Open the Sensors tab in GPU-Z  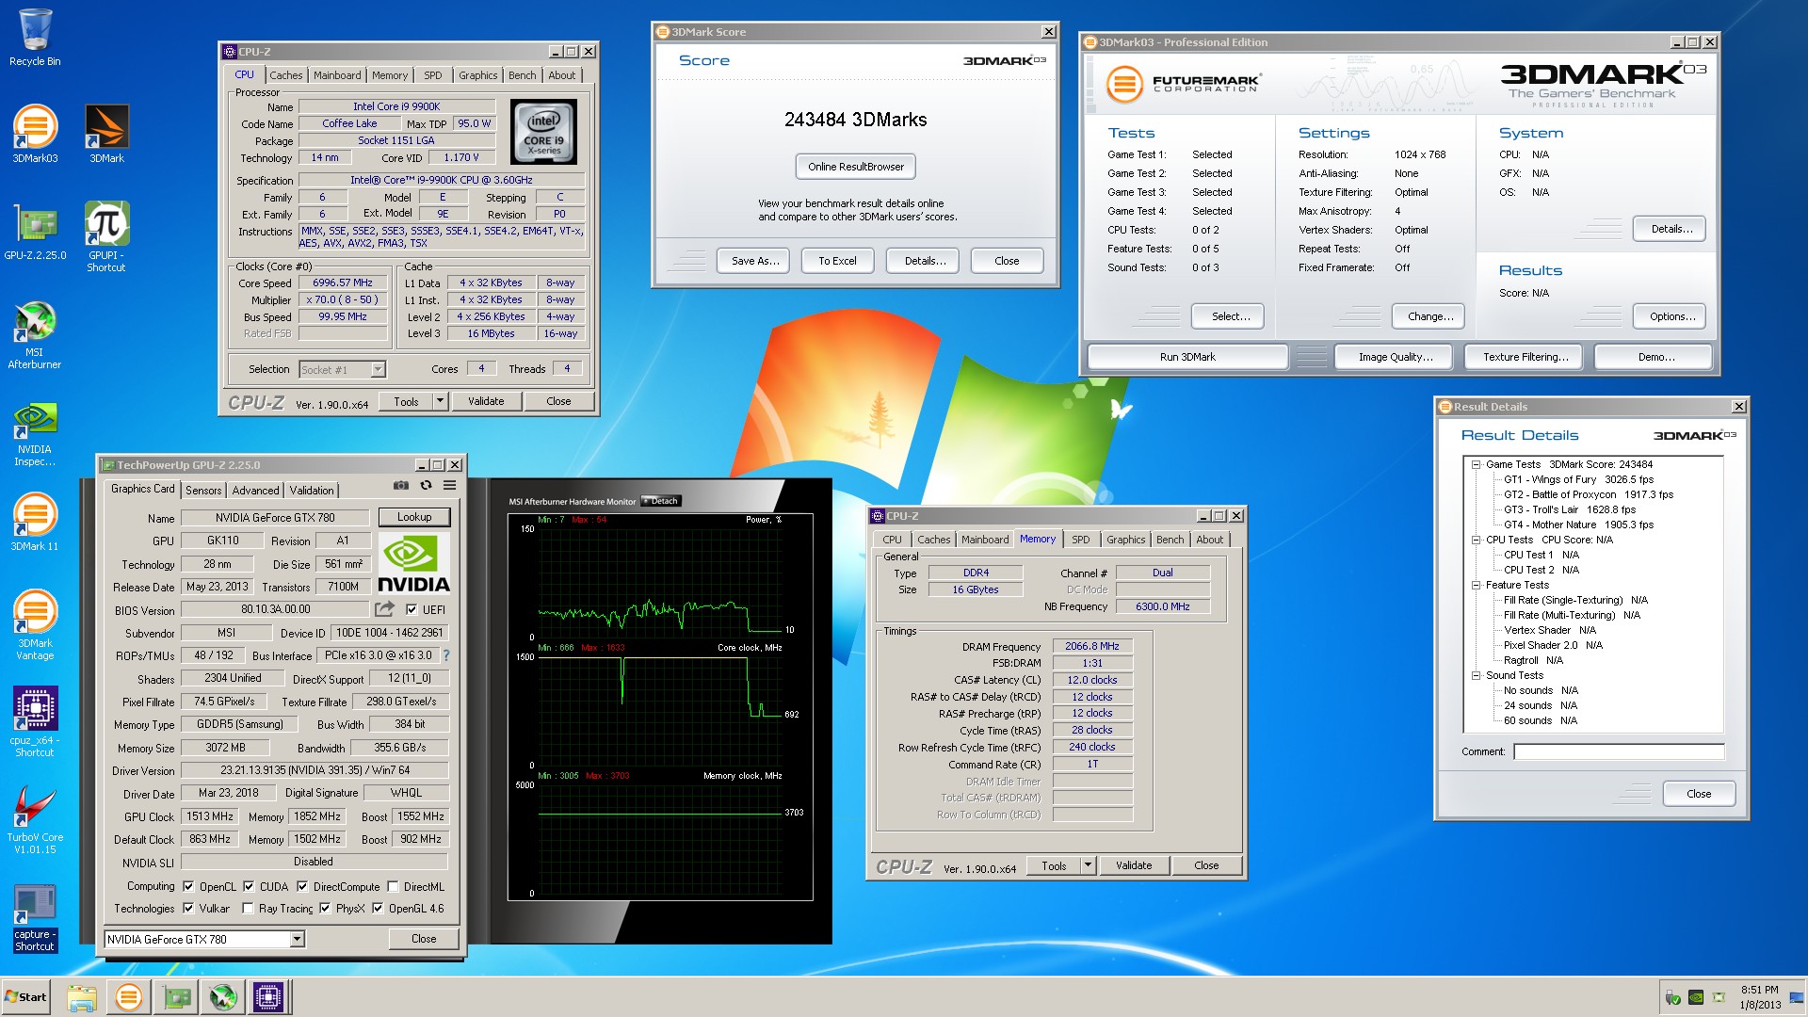(203, 491)
